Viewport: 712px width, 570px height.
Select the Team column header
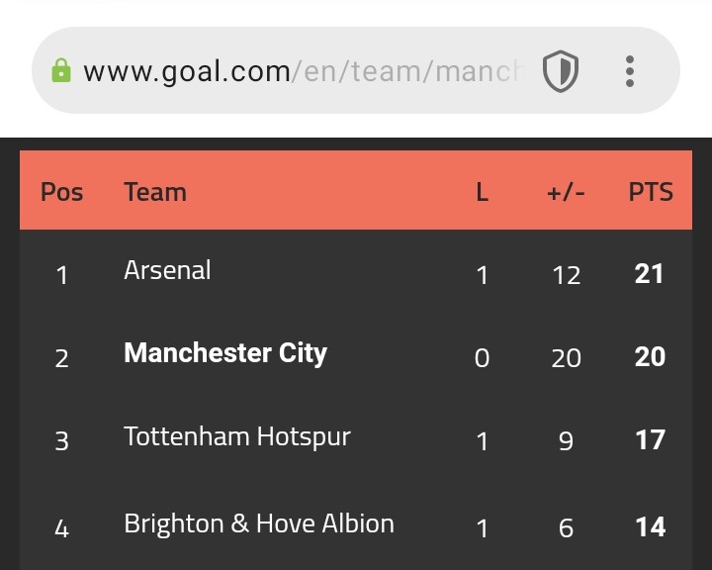click(x=155, y=192)
